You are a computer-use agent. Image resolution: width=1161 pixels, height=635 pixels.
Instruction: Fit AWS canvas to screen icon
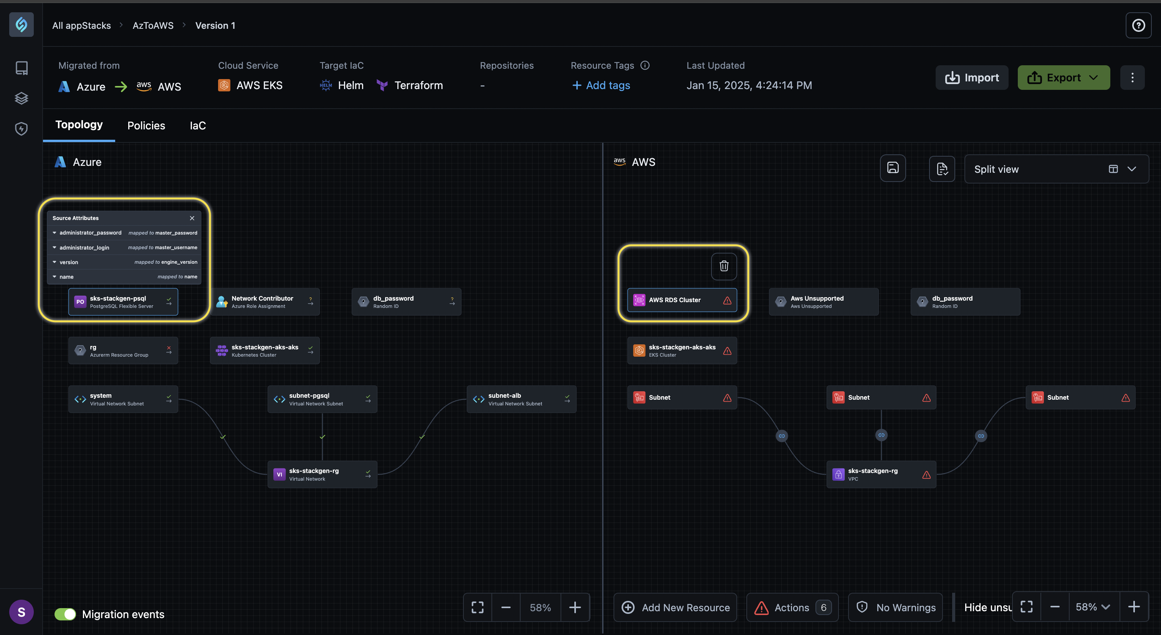[x=1026, y=607]
